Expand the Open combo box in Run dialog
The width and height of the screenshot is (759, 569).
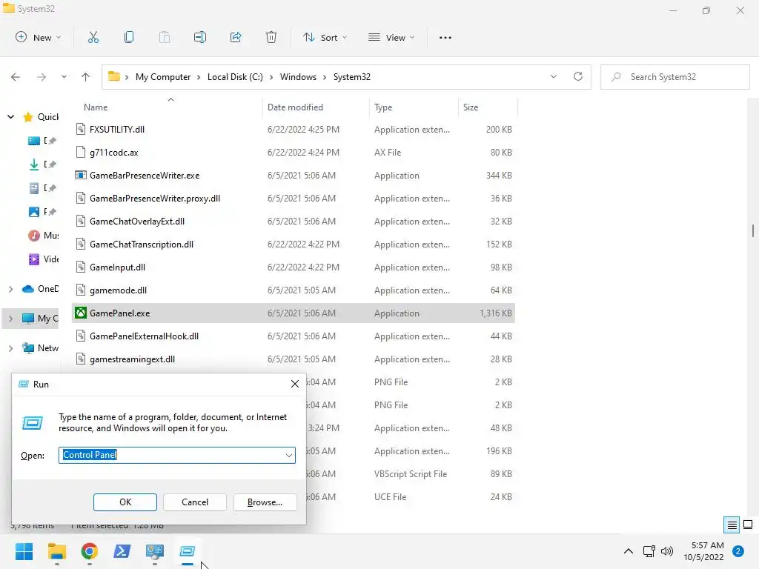click(288, 456)
